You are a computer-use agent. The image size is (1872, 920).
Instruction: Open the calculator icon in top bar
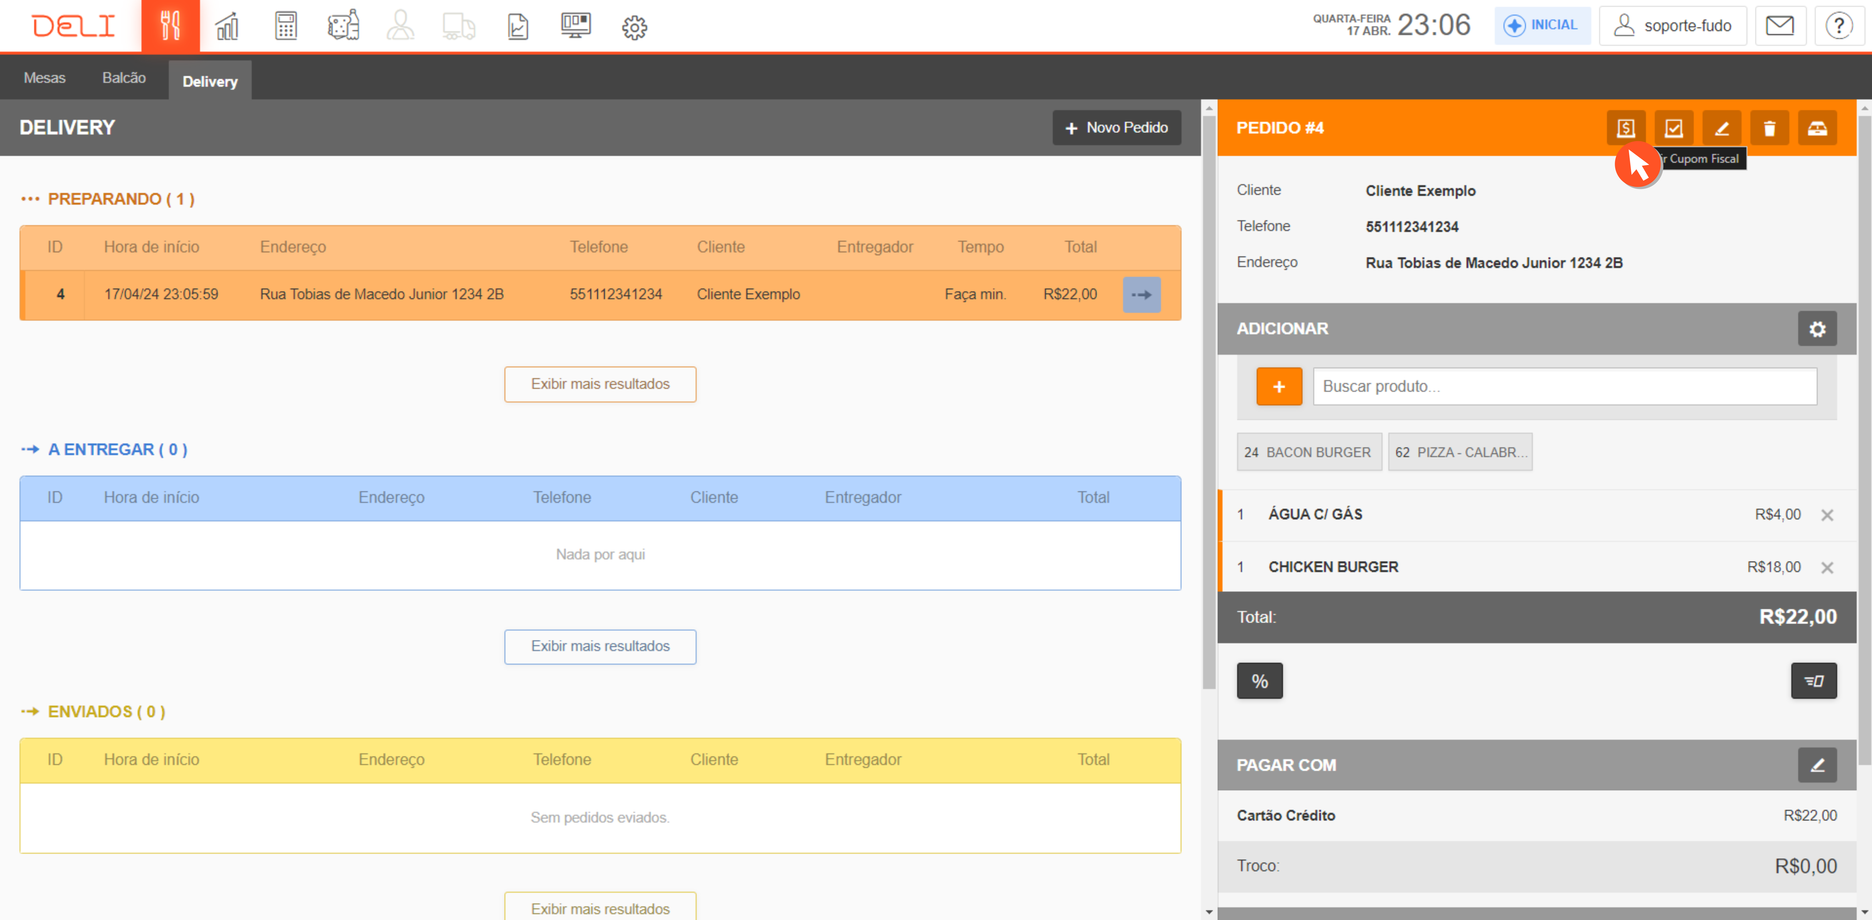click(x=286, y=26)
